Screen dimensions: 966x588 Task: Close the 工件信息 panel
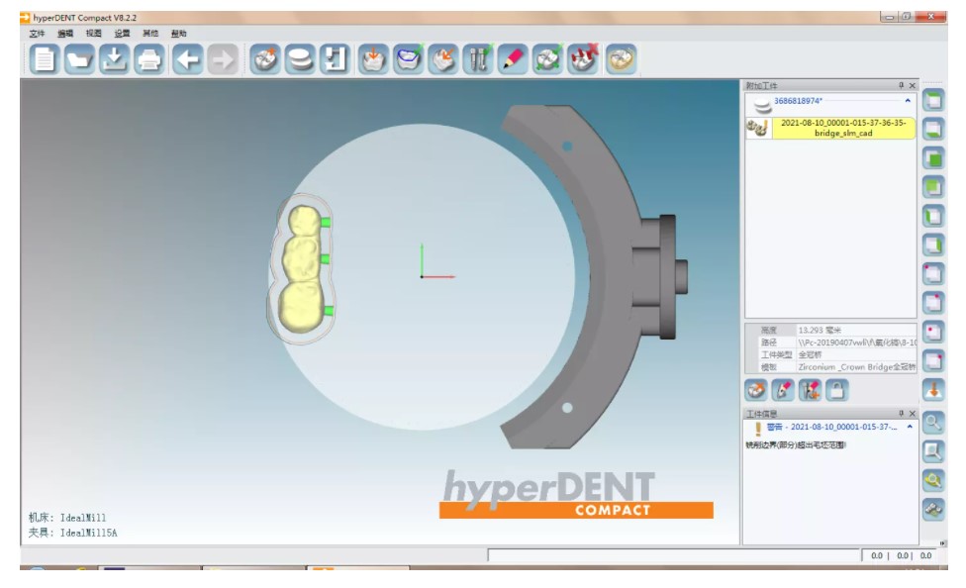click(x=913, y=414)
